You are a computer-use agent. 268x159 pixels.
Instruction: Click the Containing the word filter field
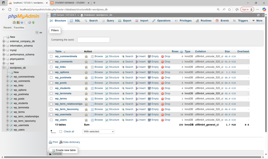tap(93, 40)
